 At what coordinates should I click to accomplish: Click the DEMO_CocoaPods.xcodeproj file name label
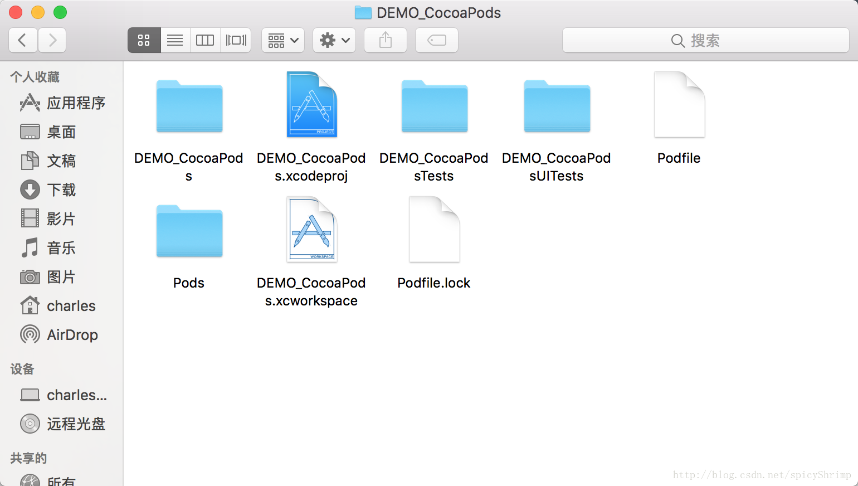tap(311, 167)
